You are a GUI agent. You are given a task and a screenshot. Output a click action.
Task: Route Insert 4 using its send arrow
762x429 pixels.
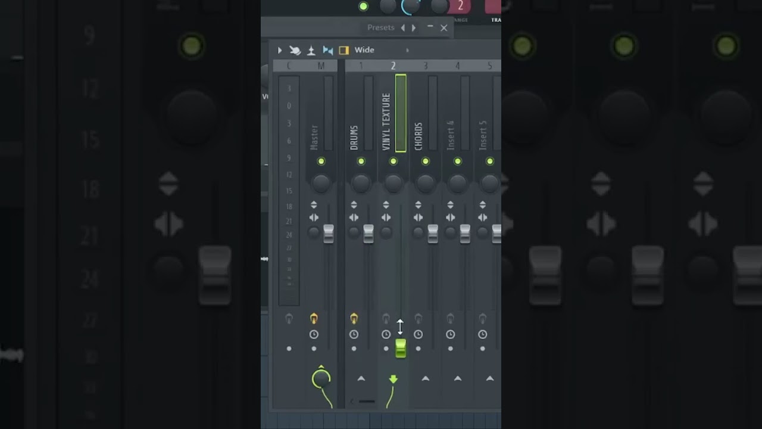coord(457,378)
